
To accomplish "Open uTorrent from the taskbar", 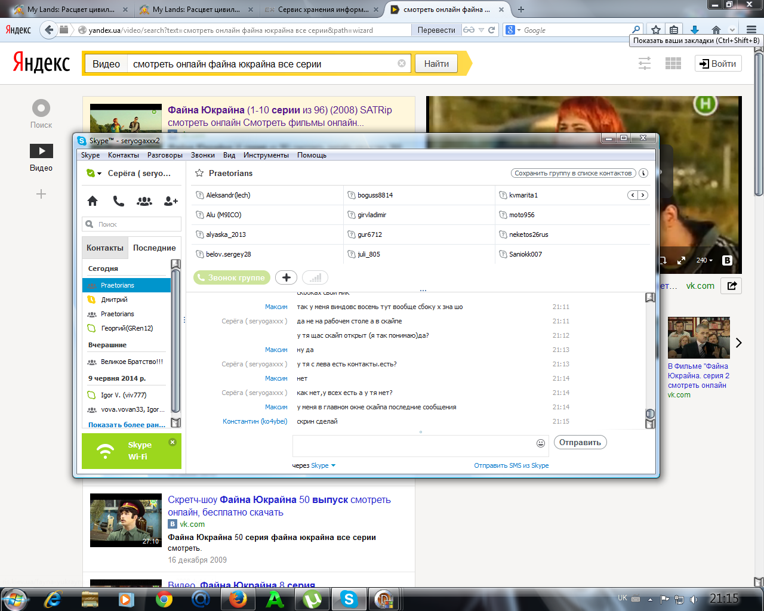I will pyautogui.click(x=312, y=598).
